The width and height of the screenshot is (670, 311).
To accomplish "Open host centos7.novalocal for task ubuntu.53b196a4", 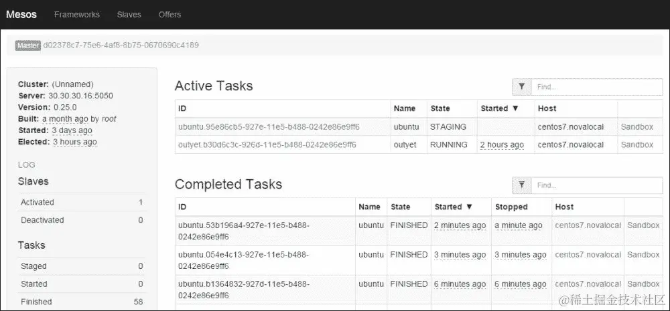I will (x=588, y=225).
